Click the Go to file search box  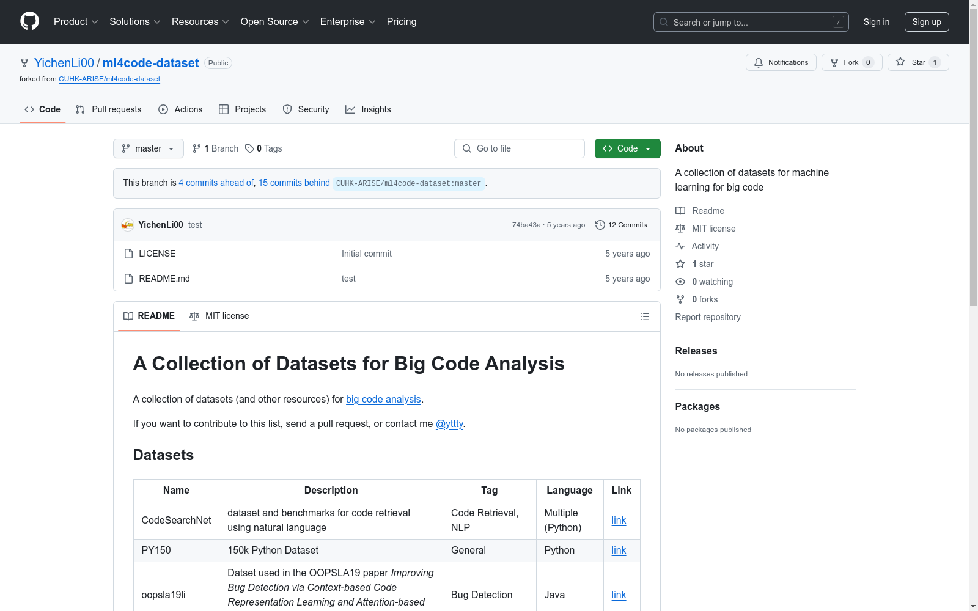520,148
